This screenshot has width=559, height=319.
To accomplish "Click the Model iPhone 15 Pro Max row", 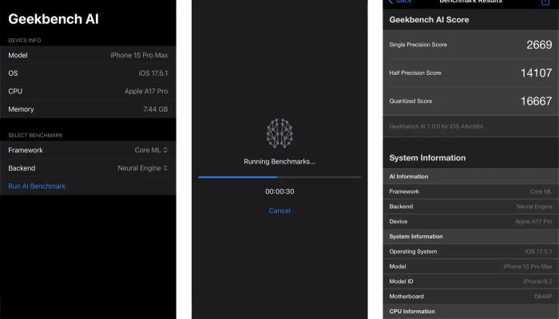I will click(88, 55).
